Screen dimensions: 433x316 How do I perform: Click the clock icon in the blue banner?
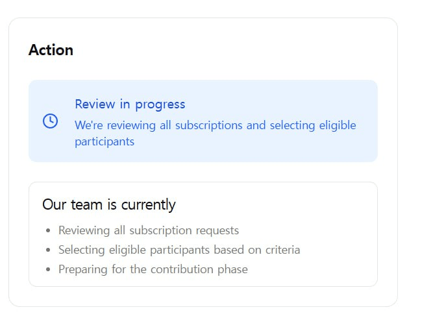50,121
